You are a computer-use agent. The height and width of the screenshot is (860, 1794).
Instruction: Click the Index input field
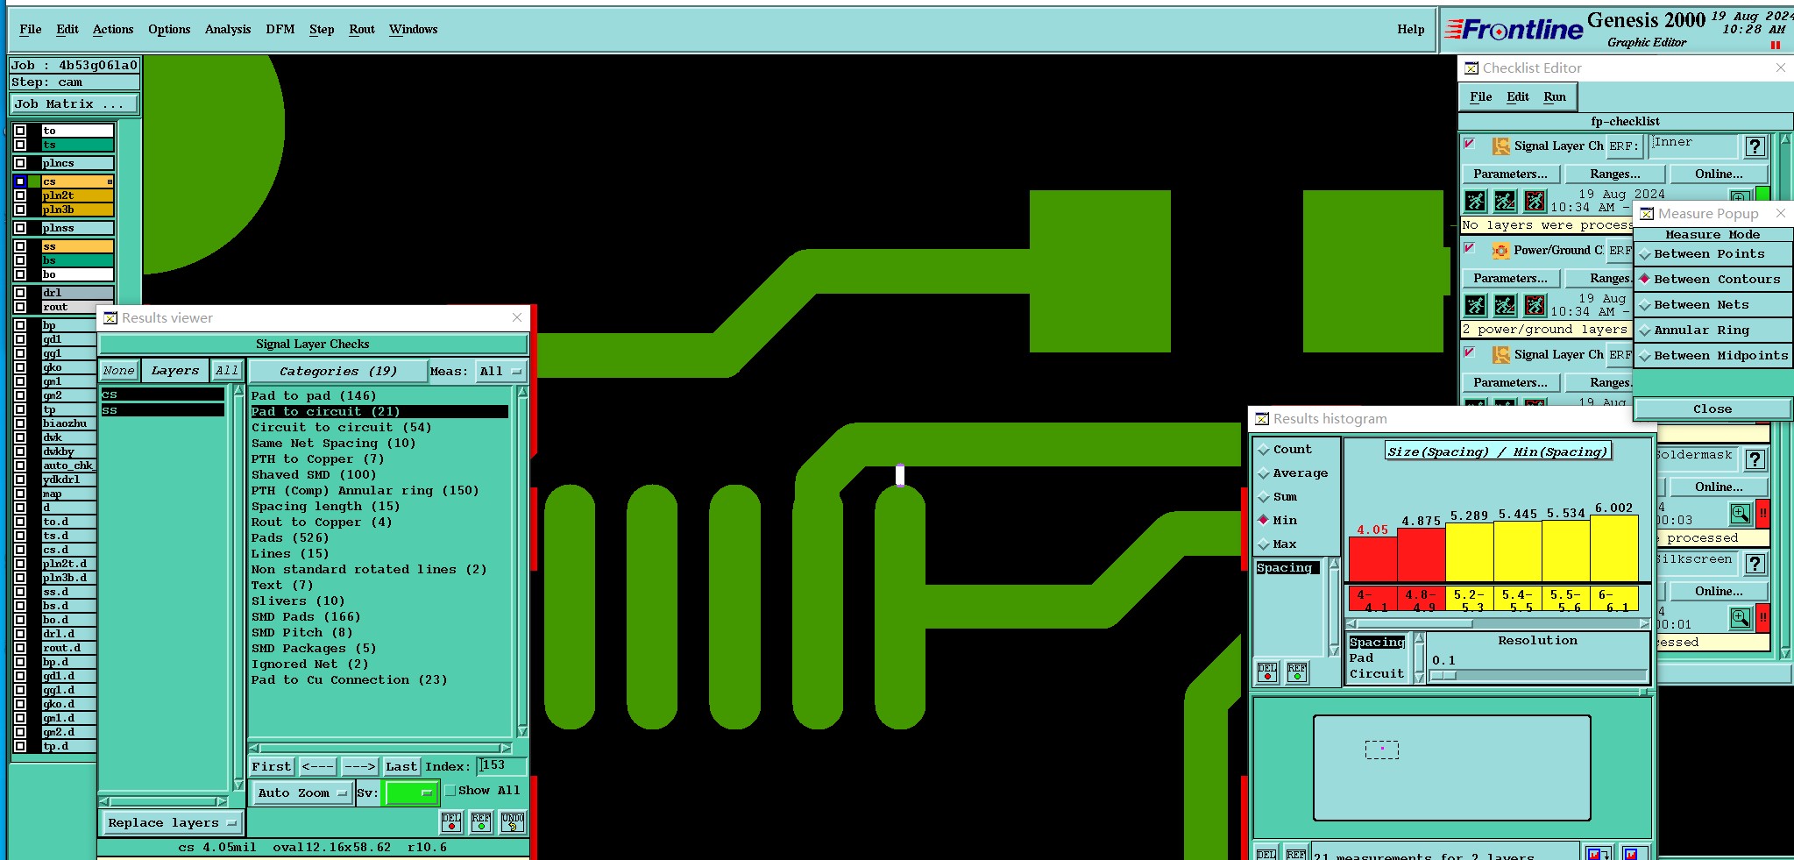(501, 766)
